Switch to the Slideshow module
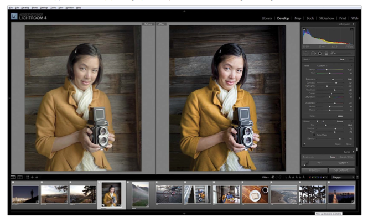Image resolution: width=368 pixels, height=222 pixels. click(326, 18)
